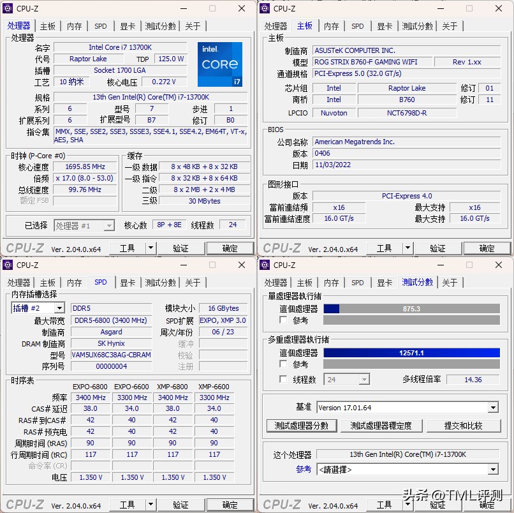This screenshot has height=513, width=514.
Task: Click the CPU-Z icon in the mainboard window title bar
Action: point(265,8)
